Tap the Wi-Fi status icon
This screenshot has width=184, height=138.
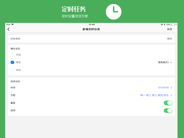tap(12, 24)
